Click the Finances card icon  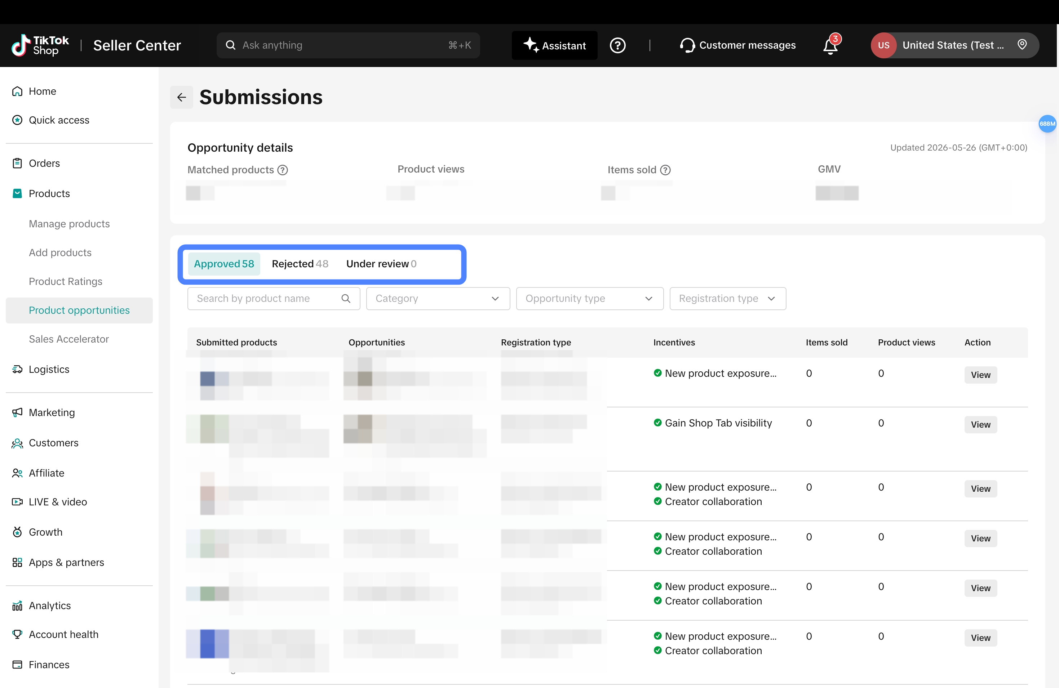tap(17, 665)
